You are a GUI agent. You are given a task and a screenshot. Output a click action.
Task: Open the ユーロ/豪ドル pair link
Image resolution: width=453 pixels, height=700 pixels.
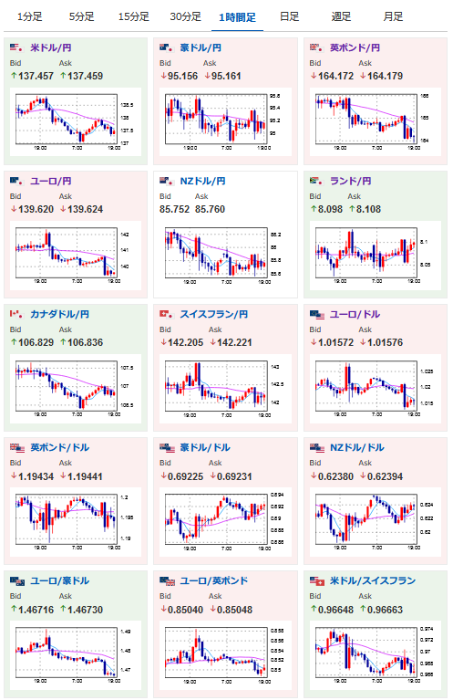point(60,580)
